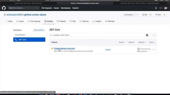Select the Actions tab
The width and height of the screenshot is (170, 95).
[x=49, y=21]
